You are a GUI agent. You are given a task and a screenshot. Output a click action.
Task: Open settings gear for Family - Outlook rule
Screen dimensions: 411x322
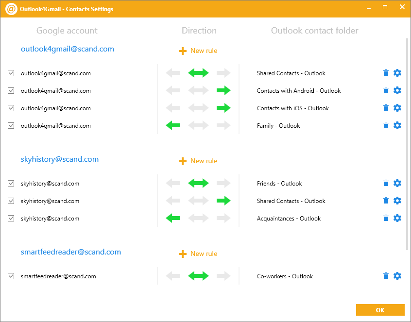click(x=397, y=125)
